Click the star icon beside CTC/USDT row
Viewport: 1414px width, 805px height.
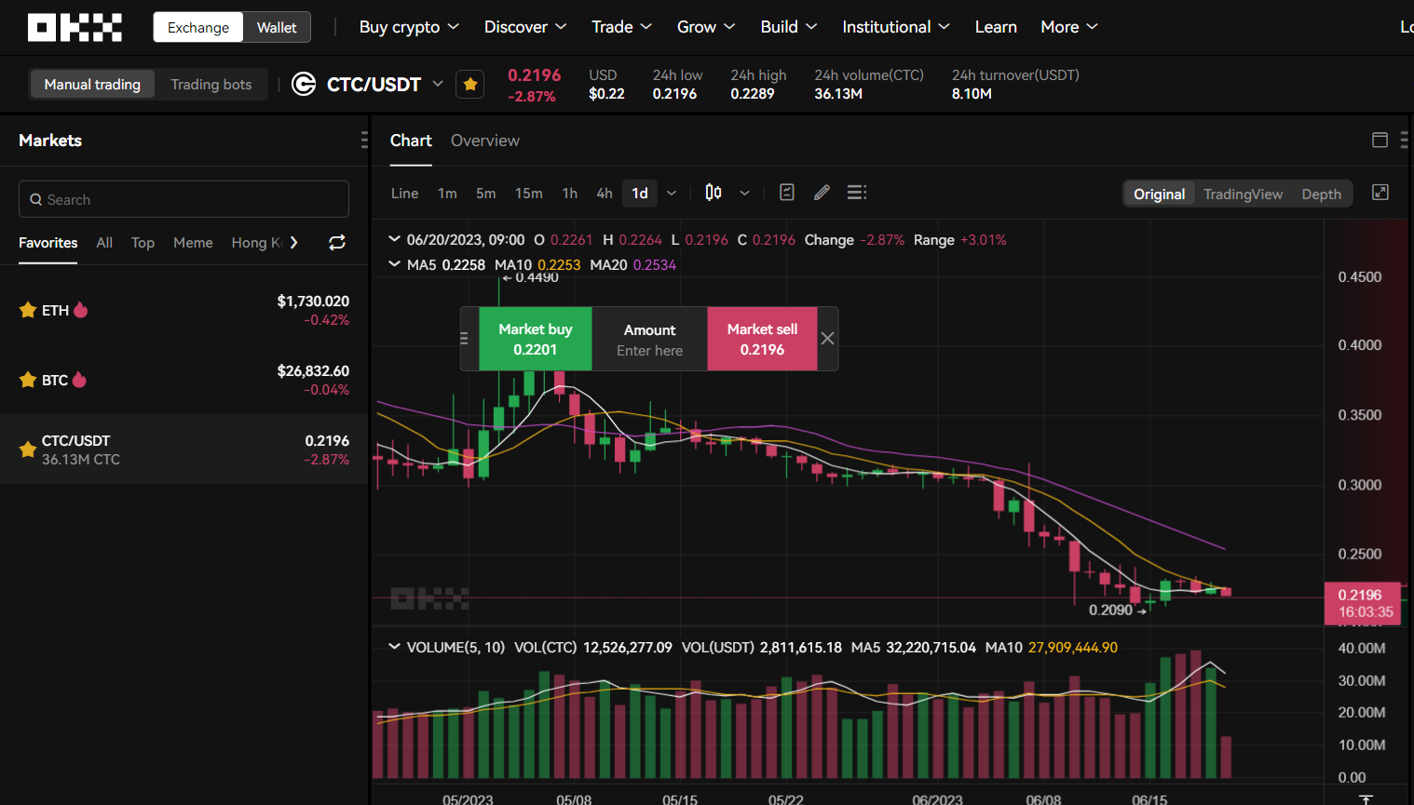[x=28, y=449]
